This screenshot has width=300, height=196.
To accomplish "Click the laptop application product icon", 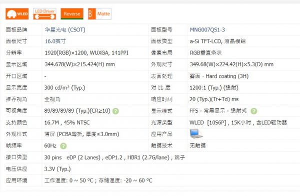I will point(196,134).
